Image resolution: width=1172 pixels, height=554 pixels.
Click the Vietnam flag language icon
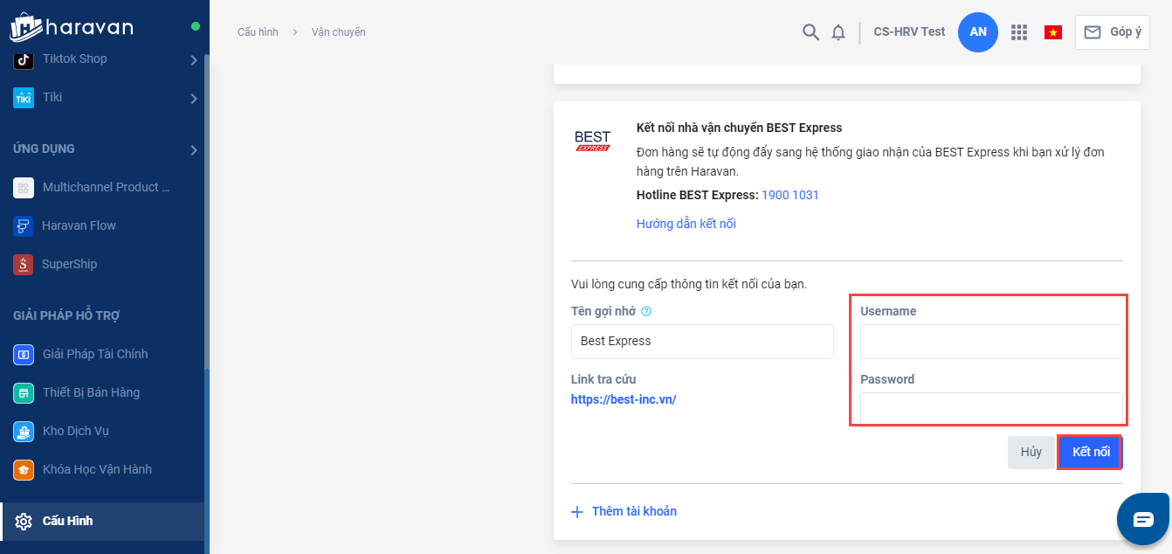[1053, 32]
